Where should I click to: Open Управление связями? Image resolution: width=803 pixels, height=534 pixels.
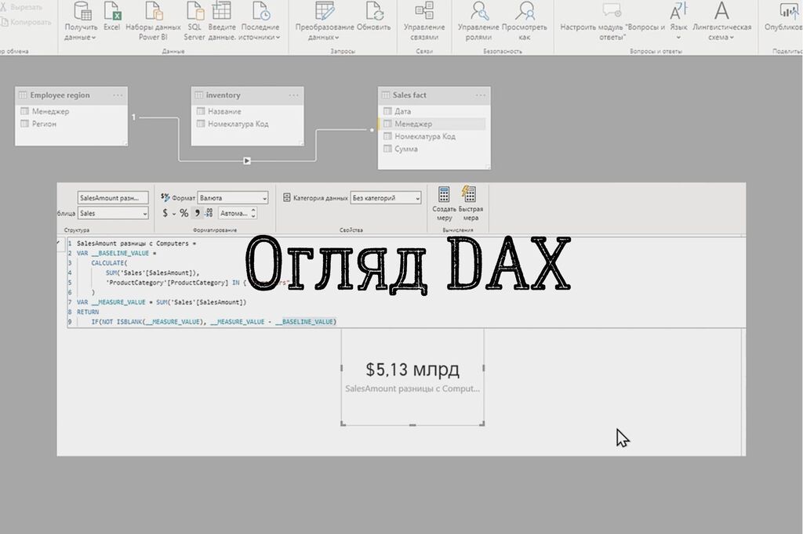pos(424,21)
